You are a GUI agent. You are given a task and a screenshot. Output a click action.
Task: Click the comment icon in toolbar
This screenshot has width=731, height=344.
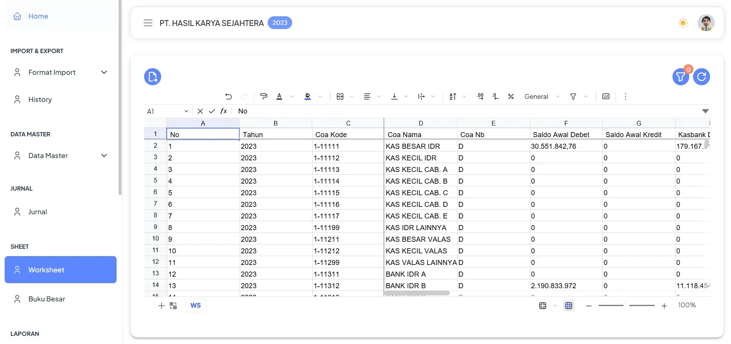606,96
